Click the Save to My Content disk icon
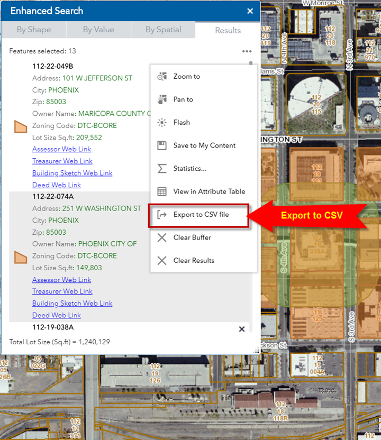 (x=162, y=145)
